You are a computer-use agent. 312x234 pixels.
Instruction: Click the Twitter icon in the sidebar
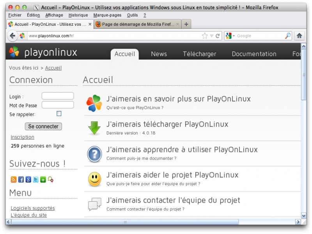coord(36,180)
